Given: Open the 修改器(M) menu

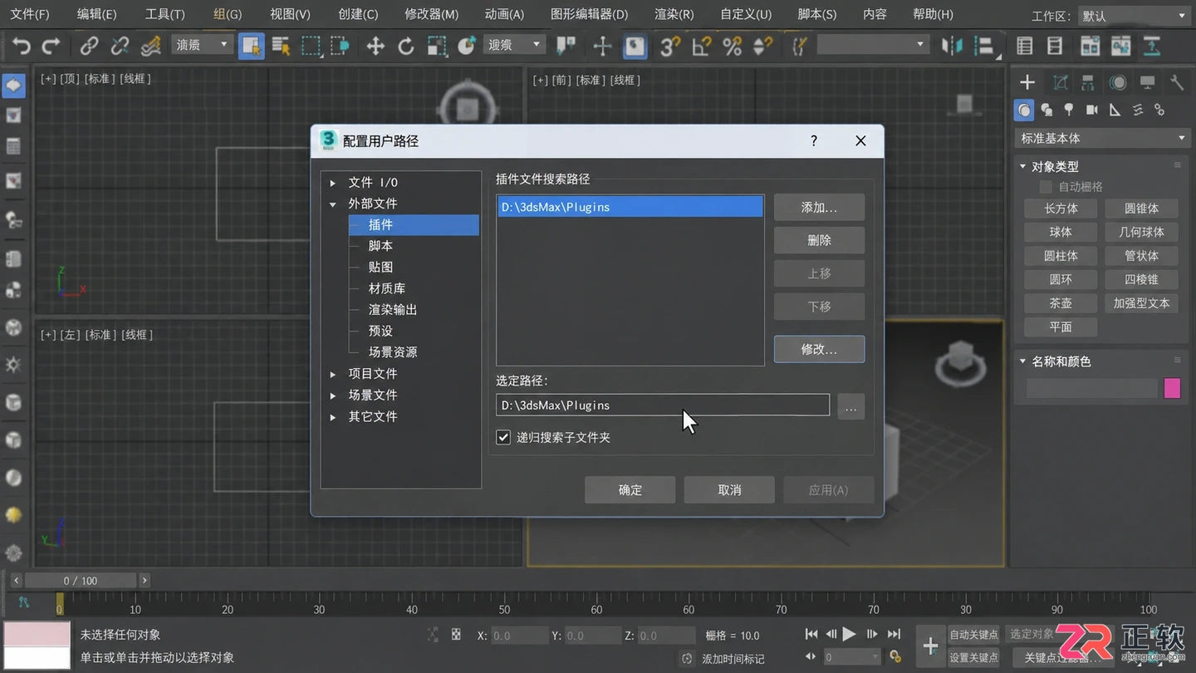Looking at the screenshot, I should tap(431, 14).
